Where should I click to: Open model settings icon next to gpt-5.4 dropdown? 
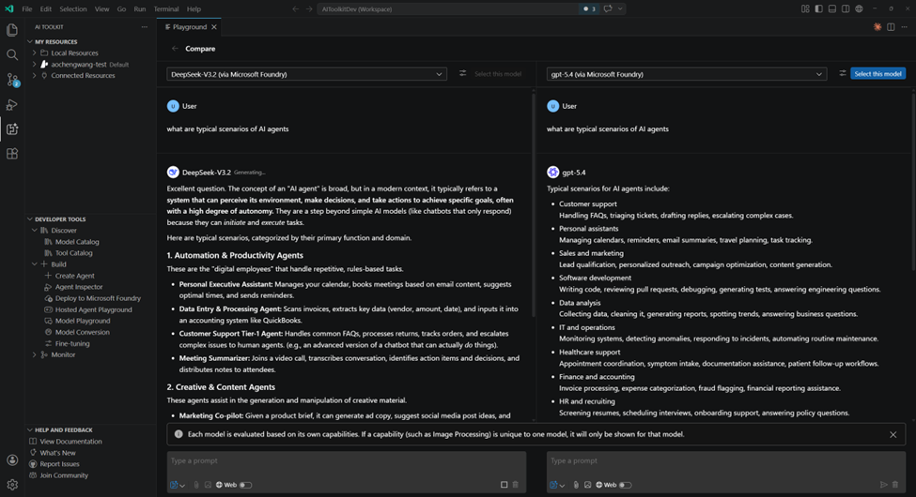click(x=843, y=73)
